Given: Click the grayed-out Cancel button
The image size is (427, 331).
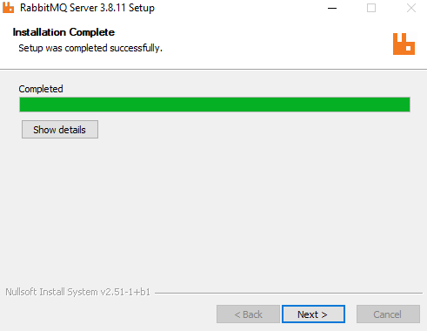Looking at the screenshot, I should click(x=388, y=314).
